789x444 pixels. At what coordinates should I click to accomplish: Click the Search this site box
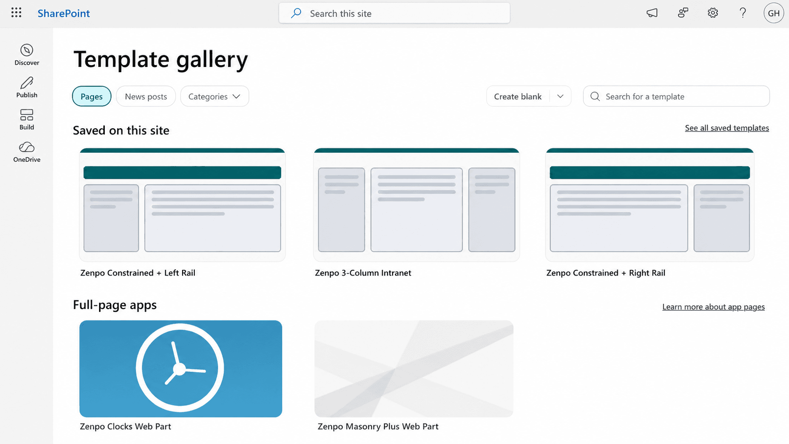[x=394, y=13]
